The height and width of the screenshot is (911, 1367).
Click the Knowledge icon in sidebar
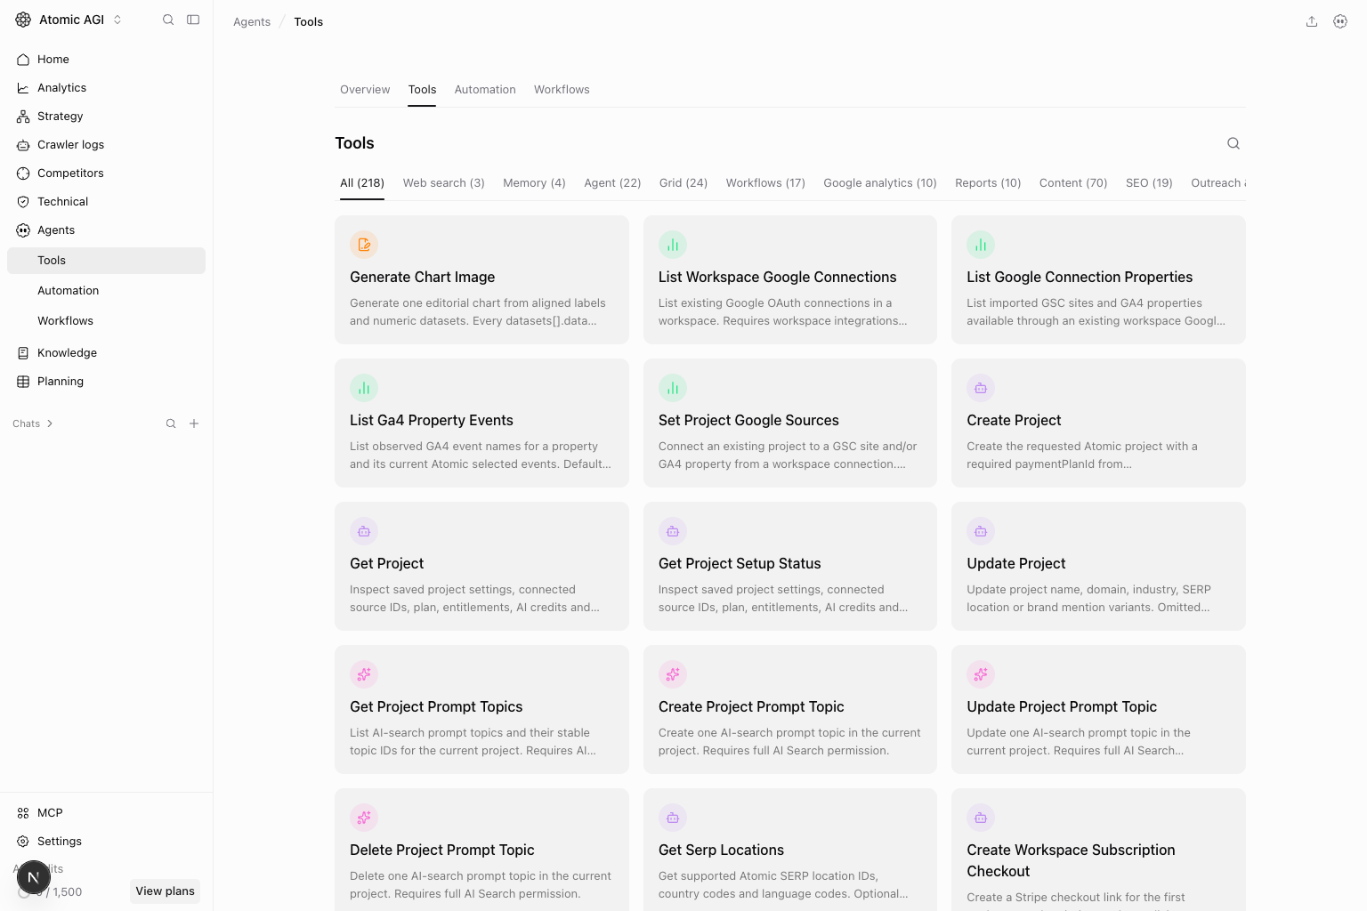point(23,353)
